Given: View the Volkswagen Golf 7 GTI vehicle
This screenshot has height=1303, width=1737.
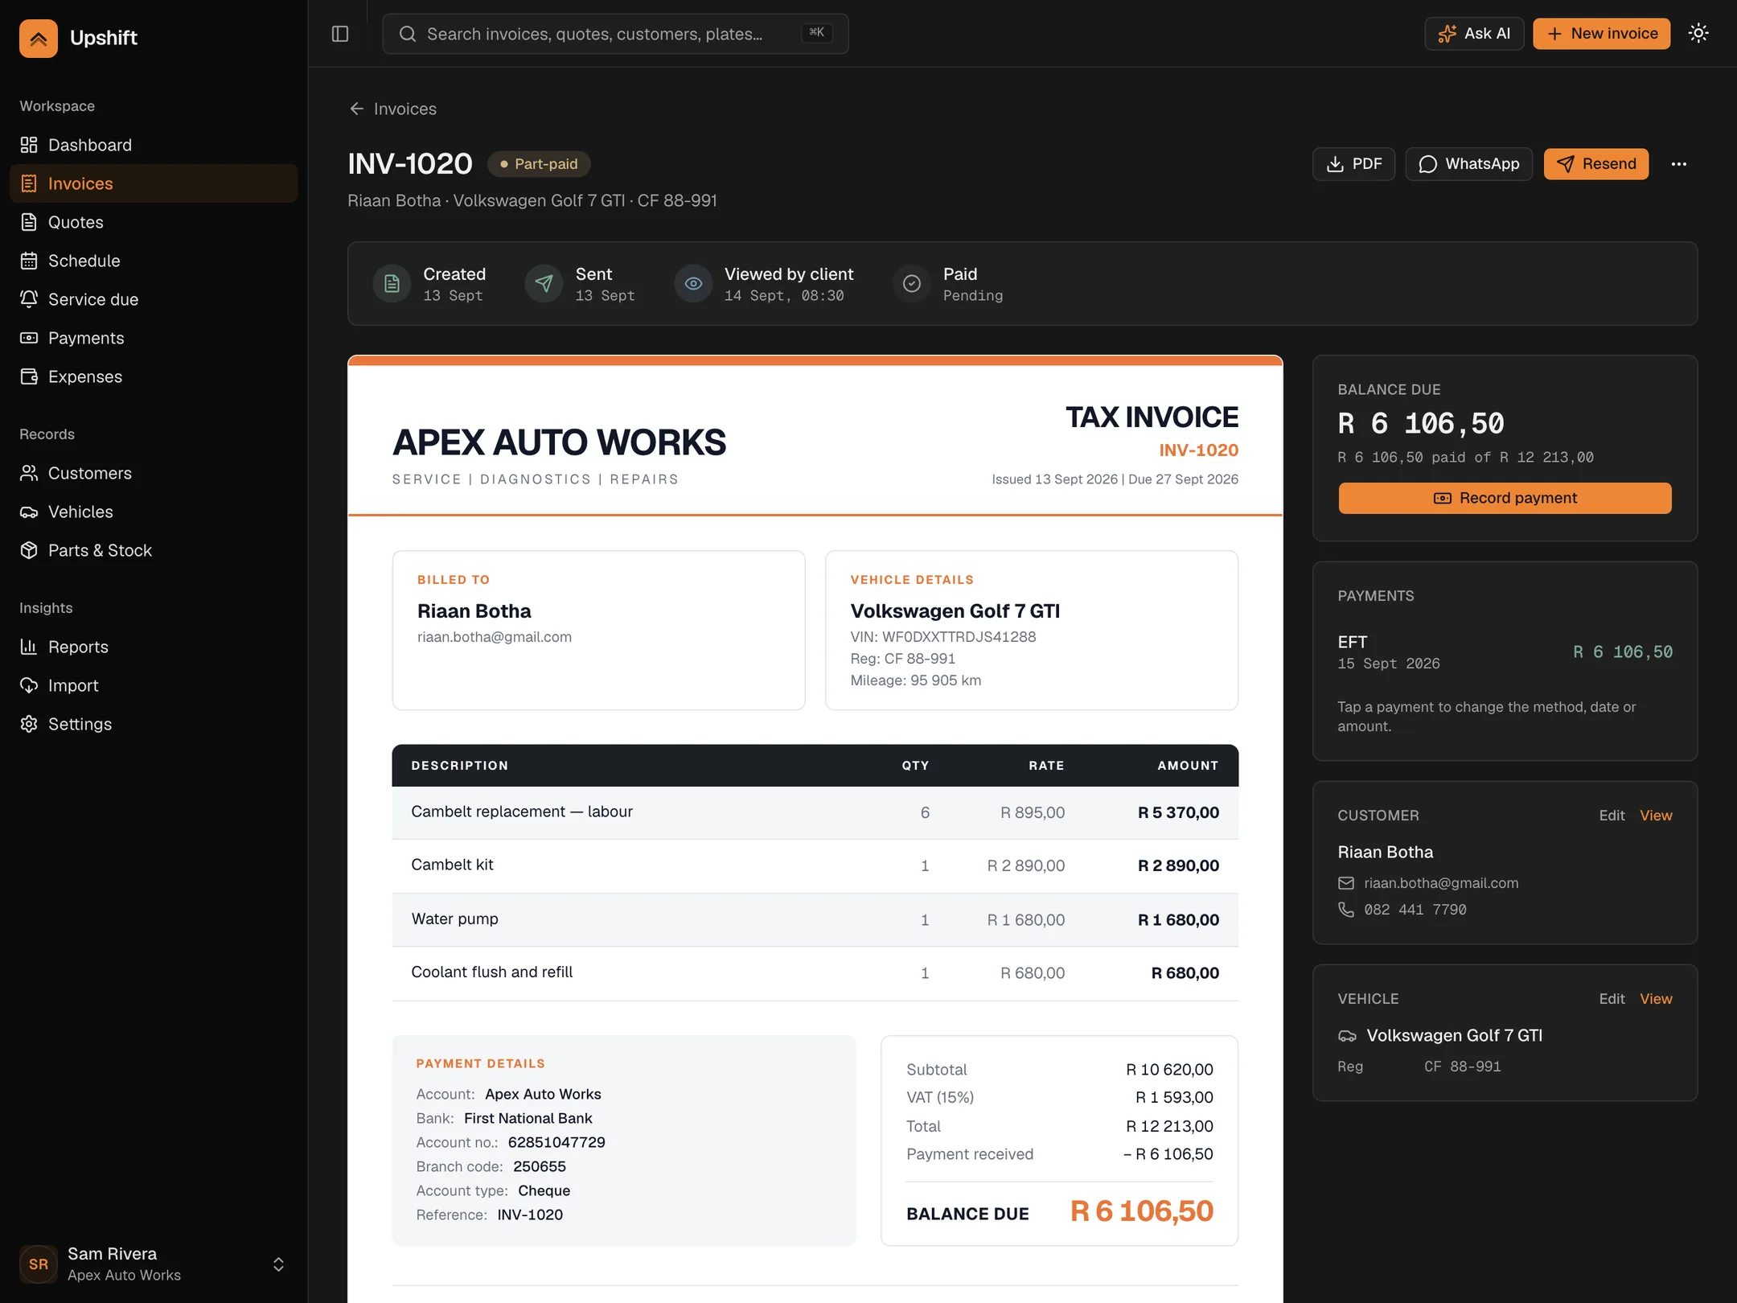Looking at the screenshot, I should 1656,999.
